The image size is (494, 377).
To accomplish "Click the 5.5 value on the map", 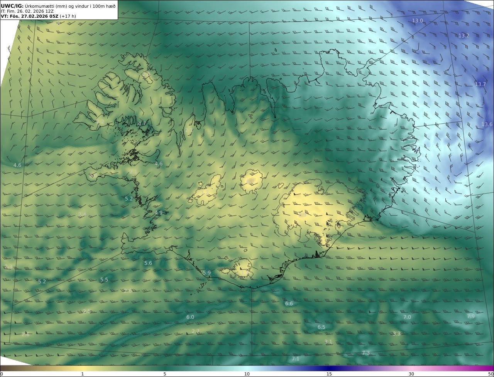I will tap(104, 279).
